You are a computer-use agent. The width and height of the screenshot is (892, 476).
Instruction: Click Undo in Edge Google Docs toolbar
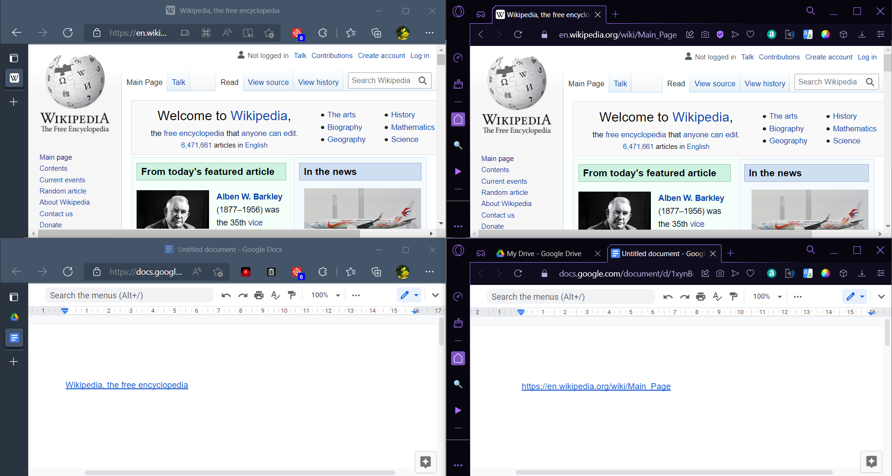226,295
